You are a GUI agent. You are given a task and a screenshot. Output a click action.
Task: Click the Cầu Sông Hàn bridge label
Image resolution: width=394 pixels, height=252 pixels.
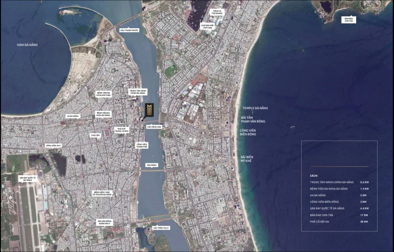(x=154, y=127)
